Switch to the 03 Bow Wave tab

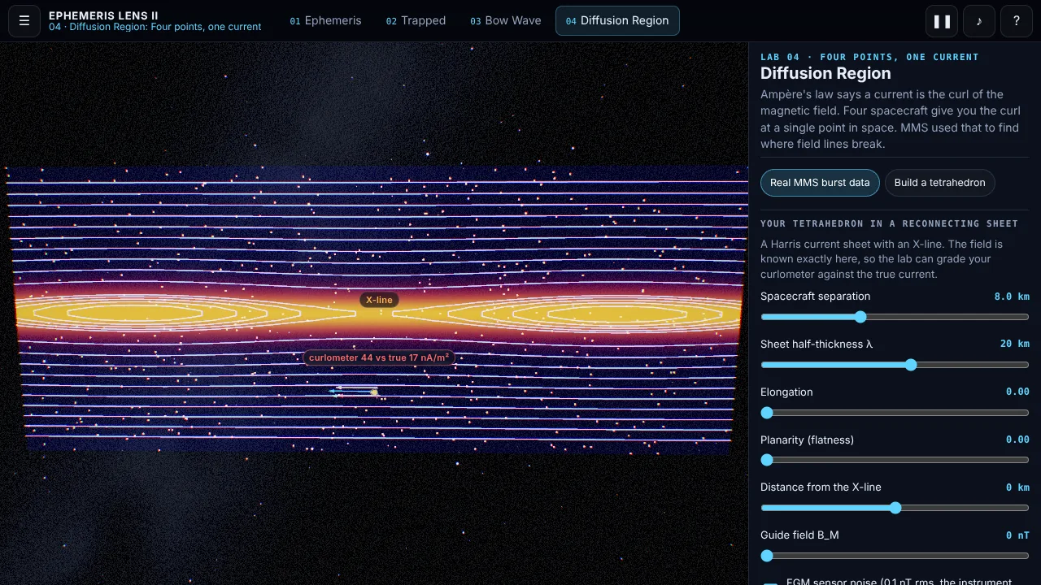coord(505,21)
